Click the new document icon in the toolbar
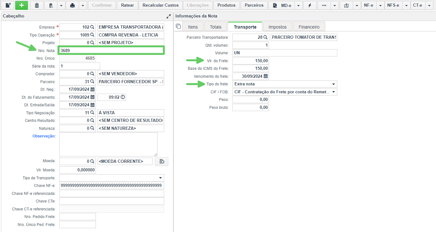This screenshot has height=232, width=436. [8, 5]
